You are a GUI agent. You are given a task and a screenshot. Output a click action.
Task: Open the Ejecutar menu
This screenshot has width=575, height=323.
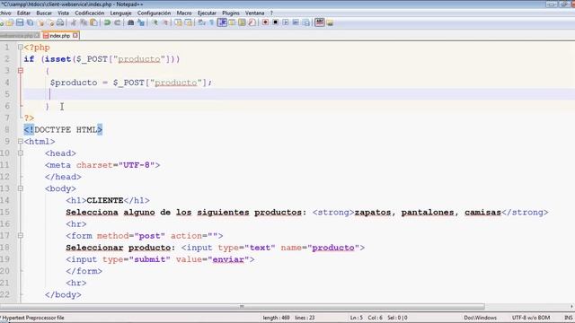coord(207,13)
